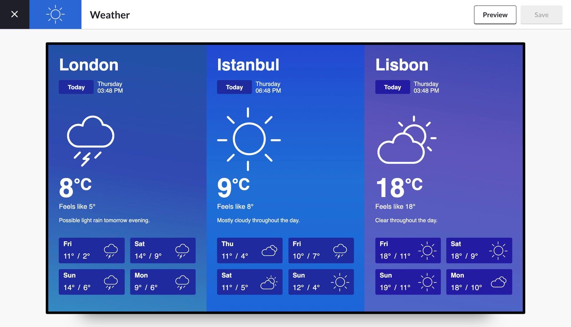Select the rain icon on London's Friday forecast
The image size is (571, 327).
click(x=111, y=250)
